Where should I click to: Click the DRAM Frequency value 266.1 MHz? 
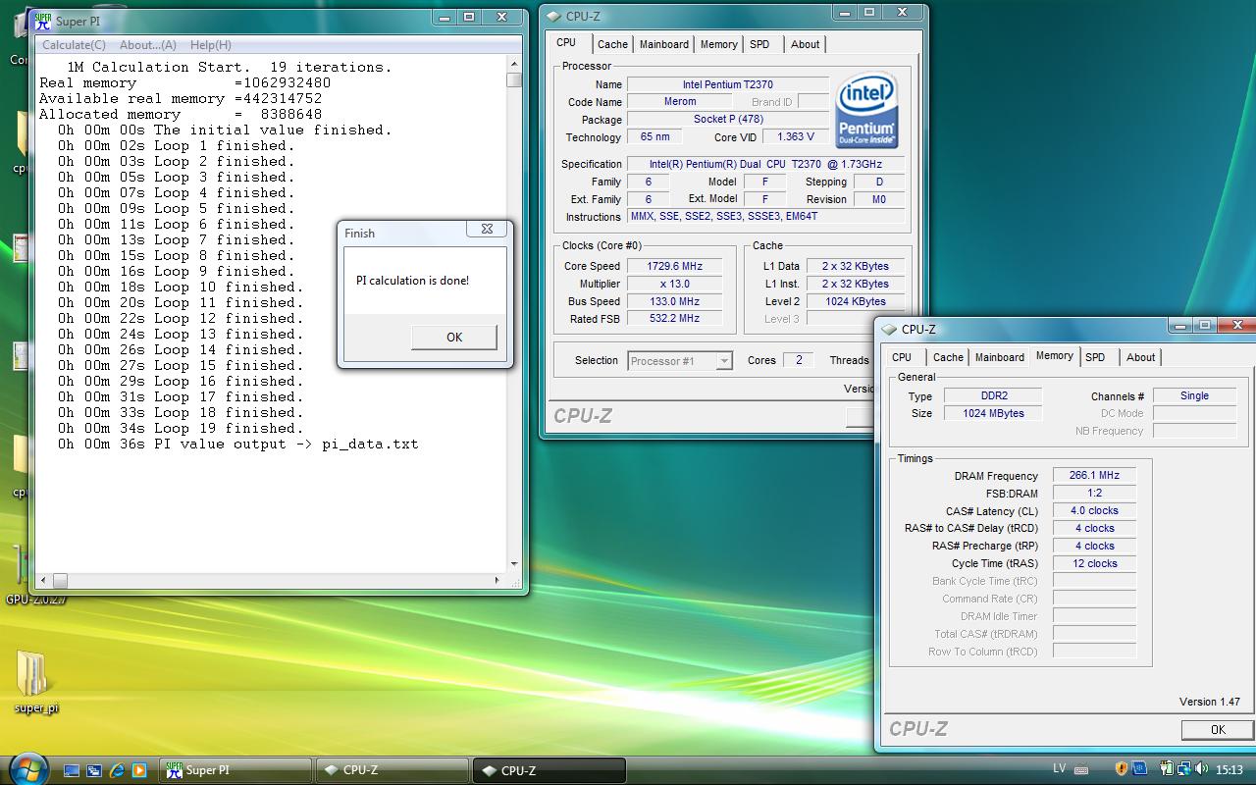pyautogui.click(x=1094, y=475)
